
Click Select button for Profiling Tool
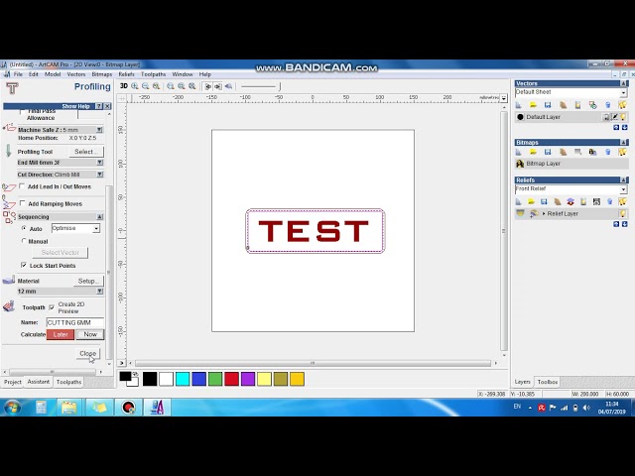[86, 152]
